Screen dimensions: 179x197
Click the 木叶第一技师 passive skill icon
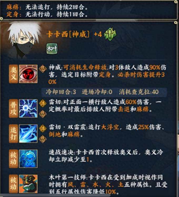coord(28,184)
